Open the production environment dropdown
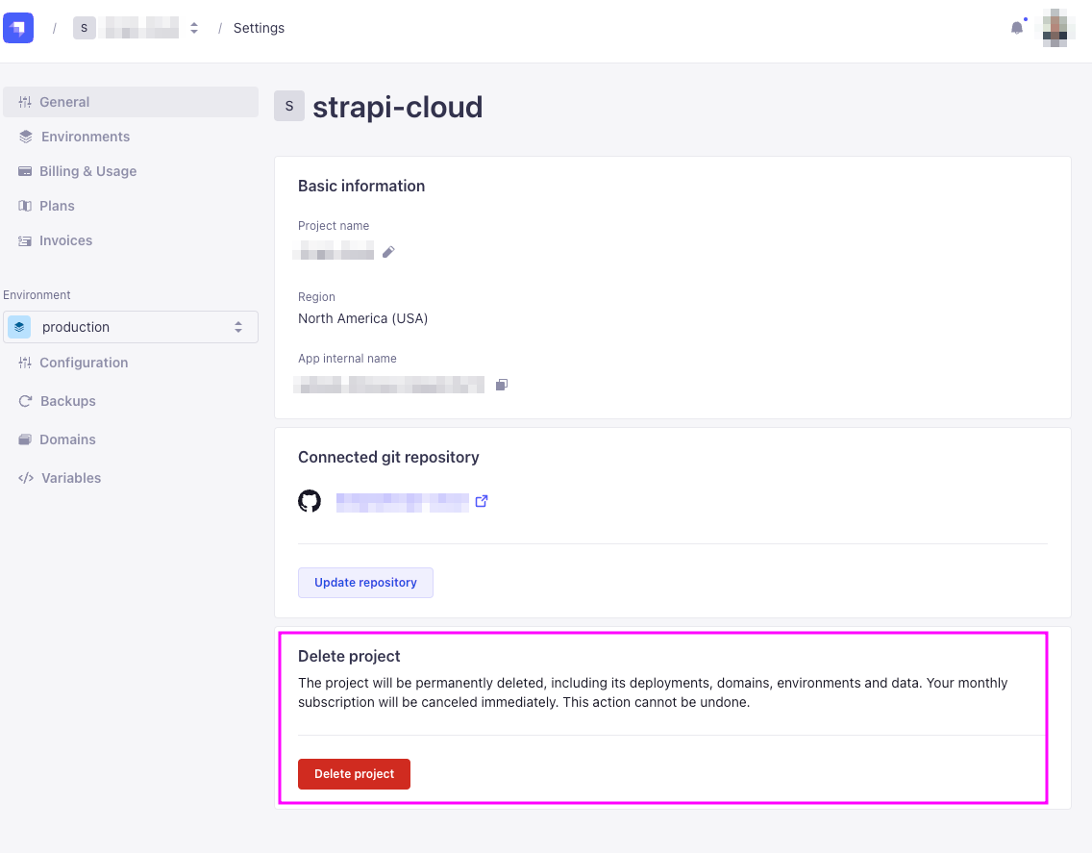This screenshot has height=853, width=1092. click(131, 327)
